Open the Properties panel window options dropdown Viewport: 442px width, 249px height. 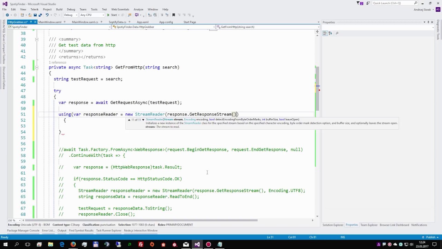(x=424, y=22)
